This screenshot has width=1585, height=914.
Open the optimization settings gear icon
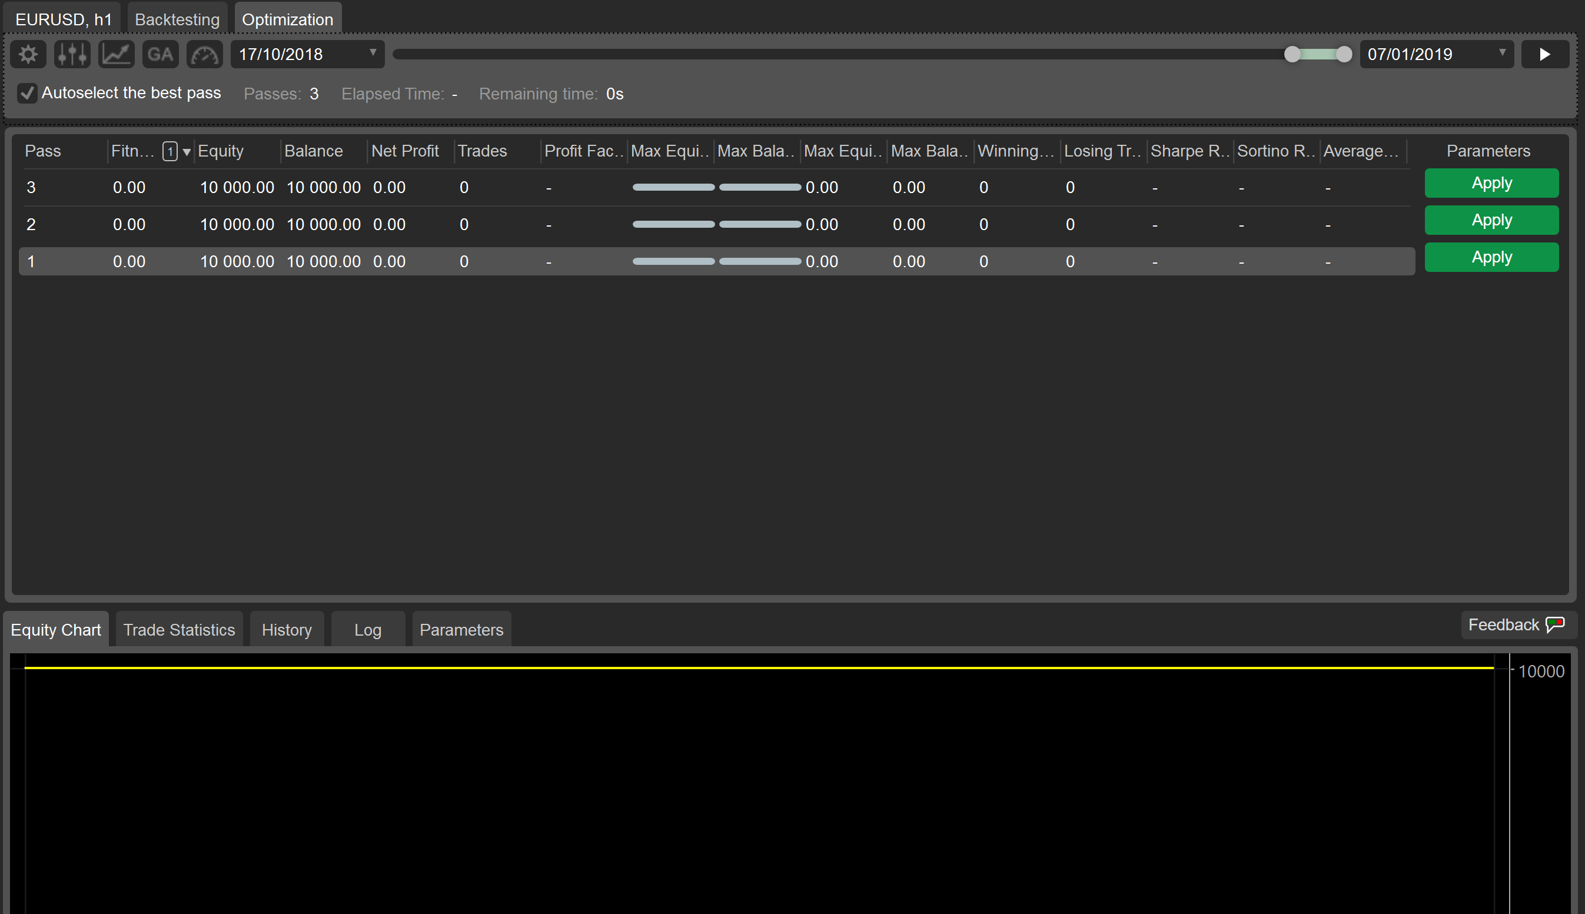pos(28,55)
